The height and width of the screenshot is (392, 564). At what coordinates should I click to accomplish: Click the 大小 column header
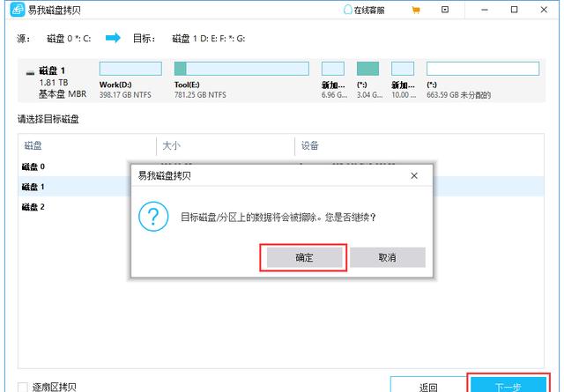tap(172, 145)
